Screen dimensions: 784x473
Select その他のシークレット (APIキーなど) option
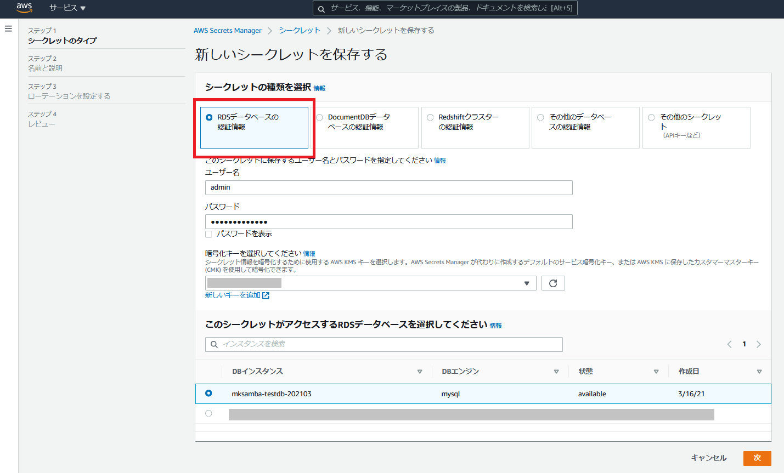[651, 117]
